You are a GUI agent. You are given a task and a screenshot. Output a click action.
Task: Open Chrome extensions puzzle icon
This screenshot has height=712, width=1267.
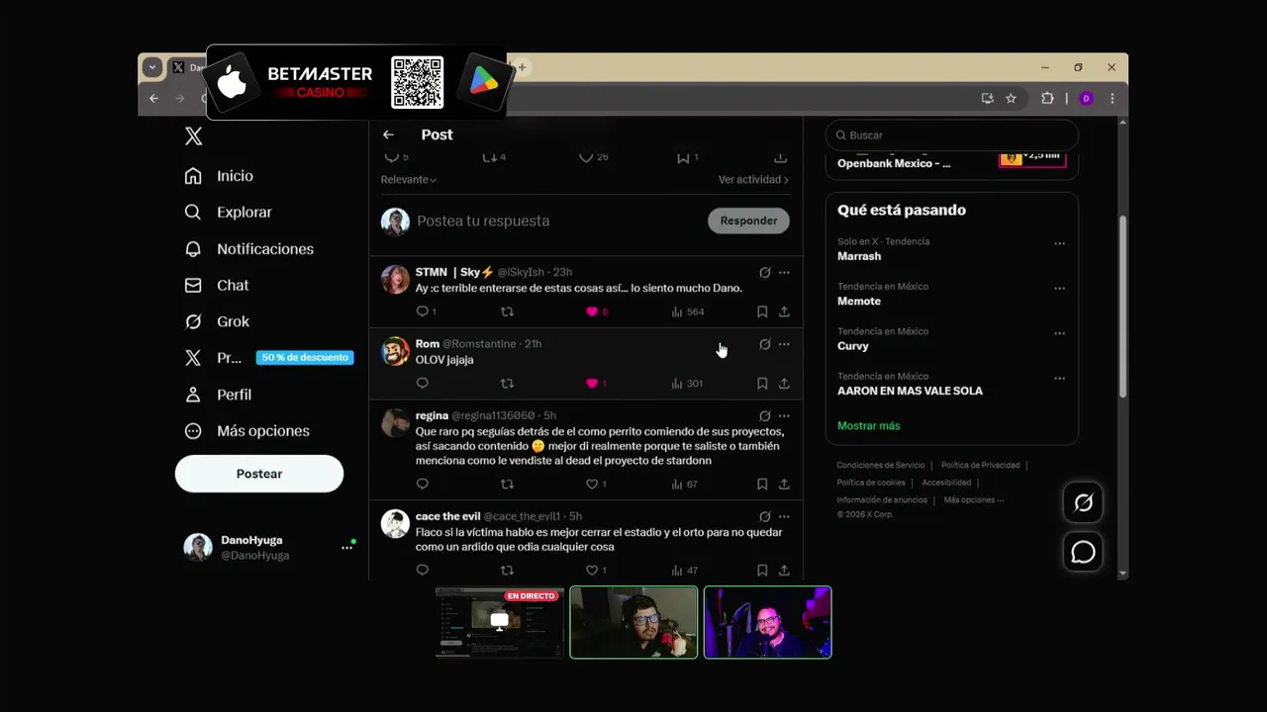(1047, 98)
